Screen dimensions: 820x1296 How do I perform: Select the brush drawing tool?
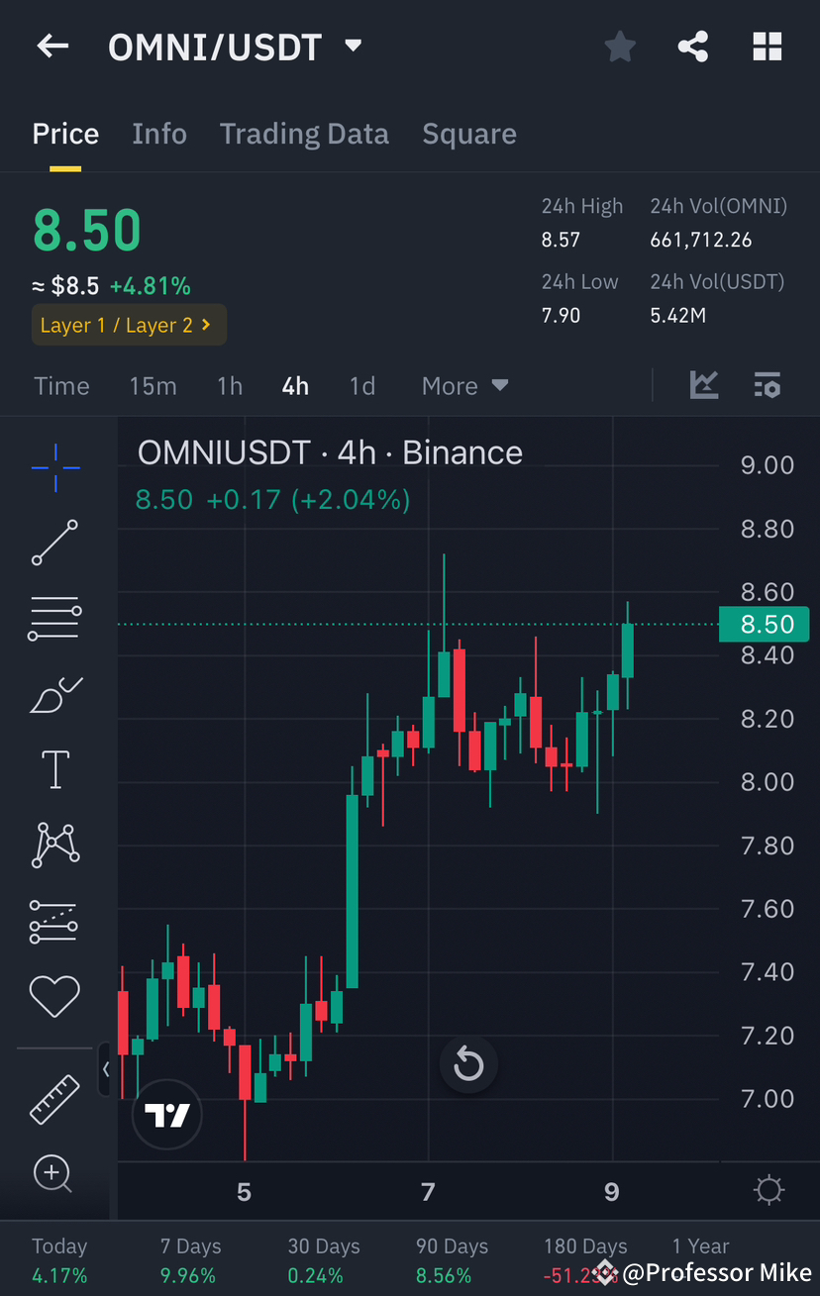[x=54, y=694]
